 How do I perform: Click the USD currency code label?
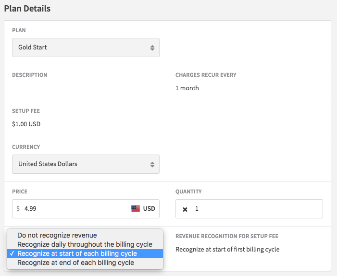pyautogui.click(x=149, y=209)
